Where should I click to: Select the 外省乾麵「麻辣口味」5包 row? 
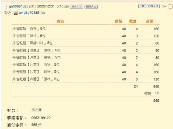click(32, 43)
